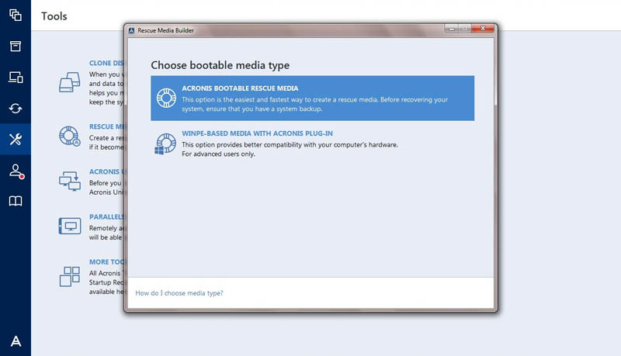Image resolution: width=621 pixels, height=356 pixels.
Task: Open the Account sidebar icon
Action: point(16,171)
